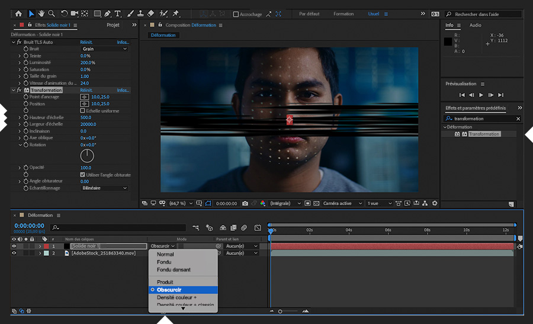Select the Eraser tool
This screenshot has height=324, width=533.
150,13
